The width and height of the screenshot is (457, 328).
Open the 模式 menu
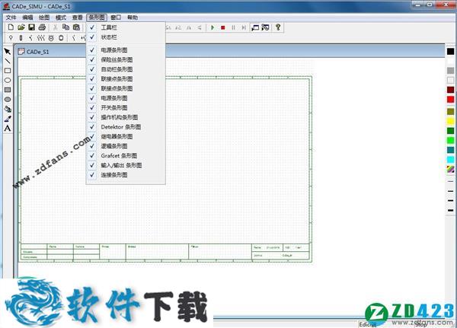61,18
